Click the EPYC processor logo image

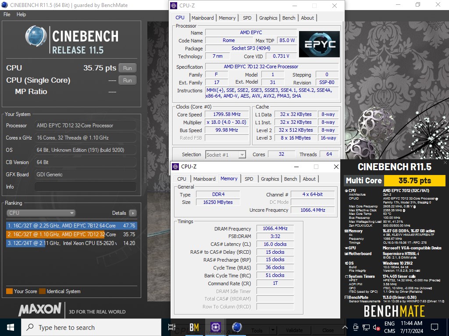[x=319, y=44]
